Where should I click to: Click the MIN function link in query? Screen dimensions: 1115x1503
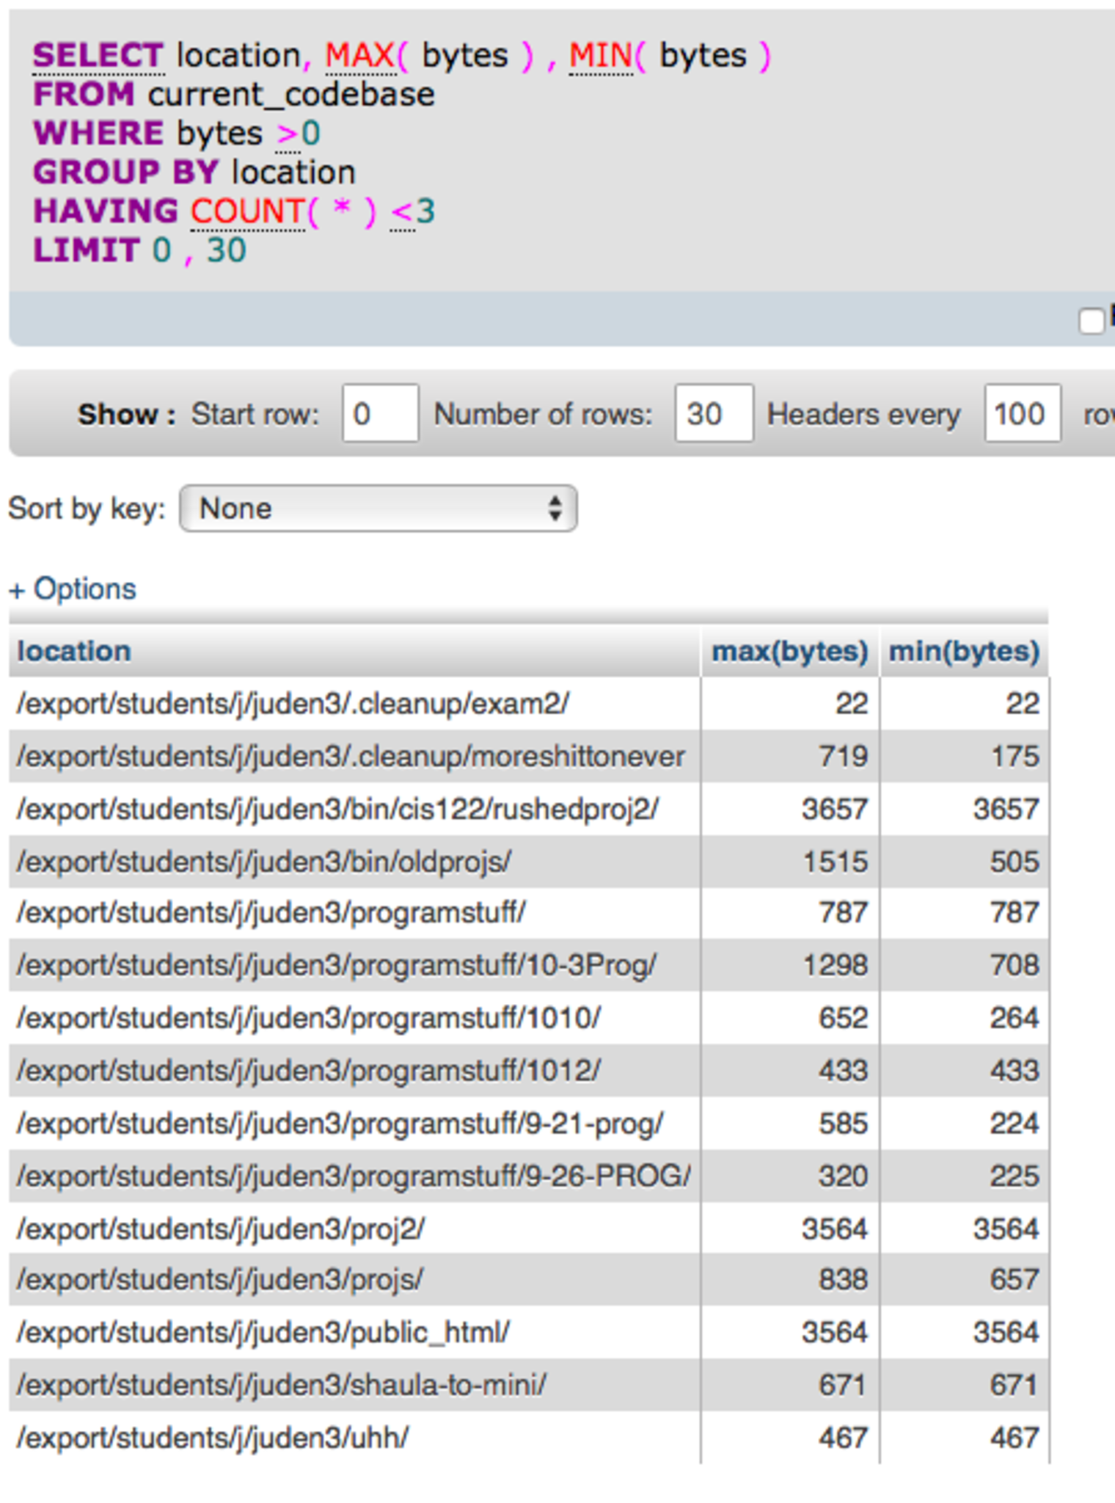601,56
